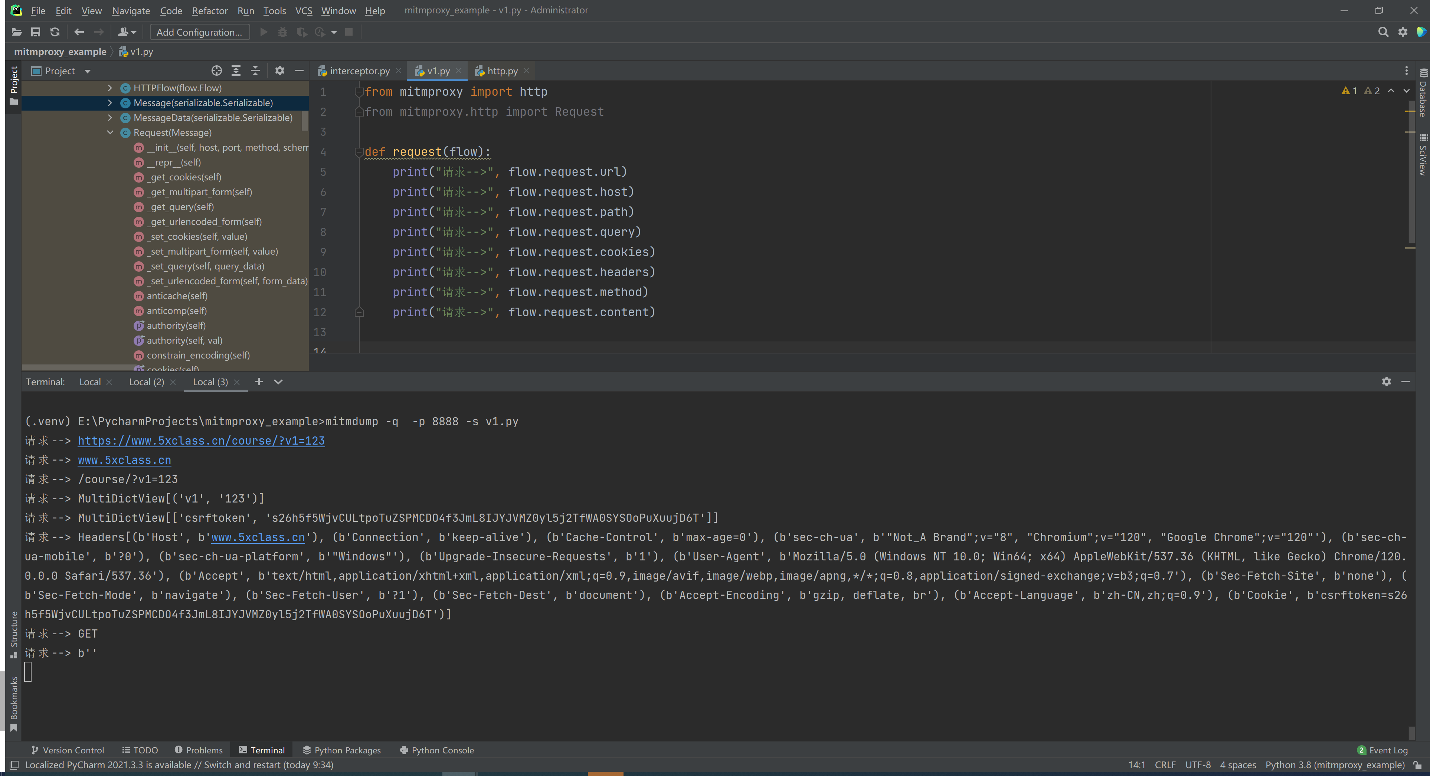Fold import block at line 1 gutter
This screenshot has height=776, width=1430.
(x=359, y=92)
